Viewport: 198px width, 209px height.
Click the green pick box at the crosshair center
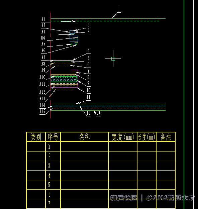[113, 59]
